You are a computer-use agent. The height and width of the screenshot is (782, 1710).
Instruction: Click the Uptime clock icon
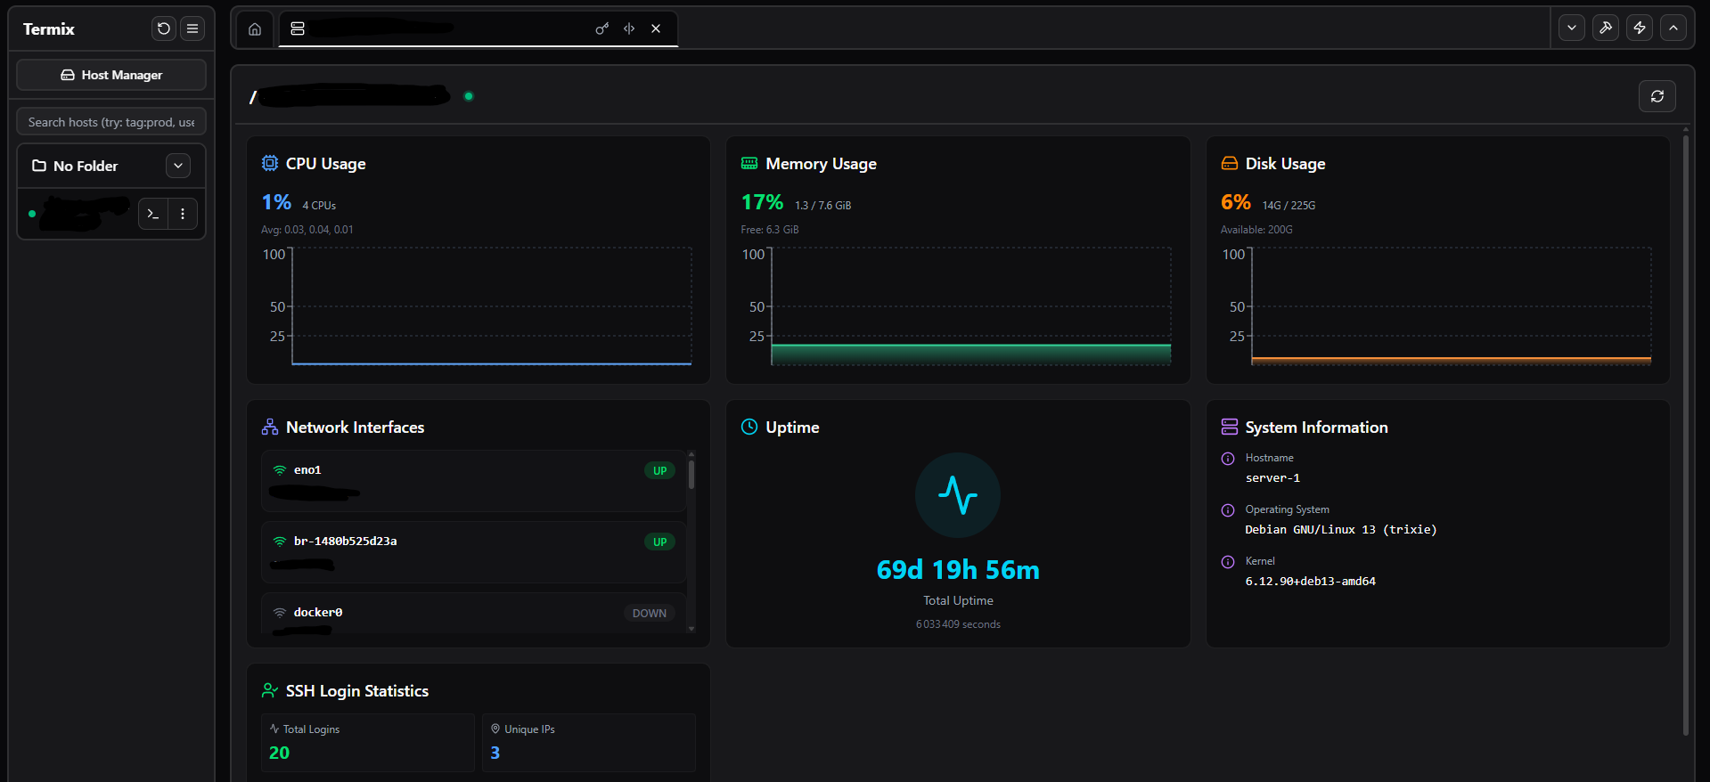pos(749,427)
